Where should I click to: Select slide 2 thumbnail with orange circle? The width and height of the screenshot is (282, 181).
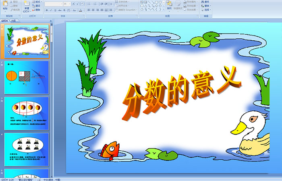(x=27, y=77)
